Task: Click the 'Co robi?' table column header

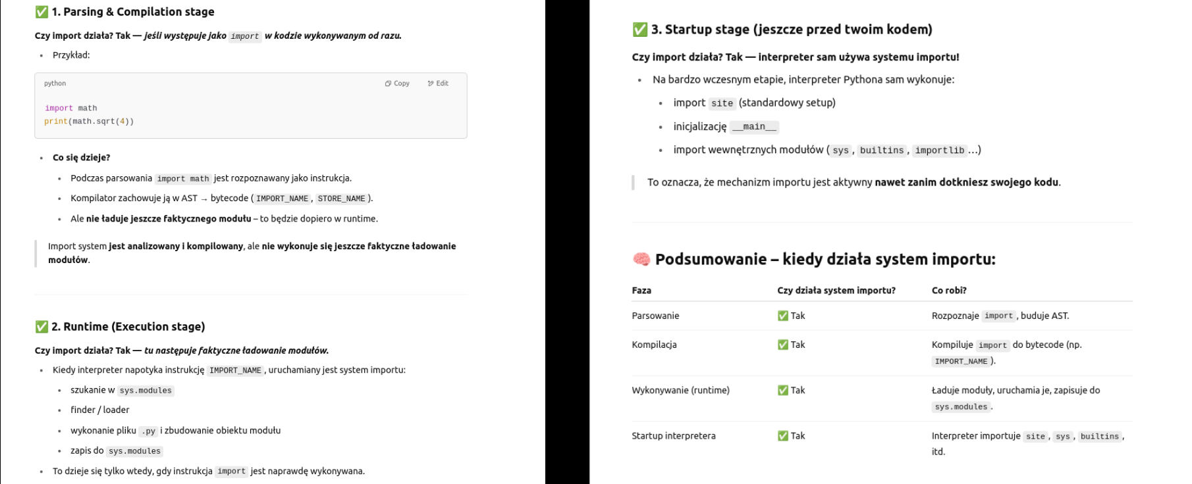Action: tap(948, 290)
